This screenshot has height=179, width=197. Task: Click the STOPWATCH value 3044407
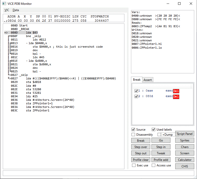[x=102, y=20]
